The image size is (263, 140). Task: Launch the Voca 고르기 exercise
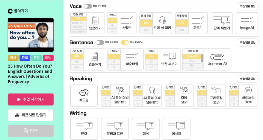(198, 23)
